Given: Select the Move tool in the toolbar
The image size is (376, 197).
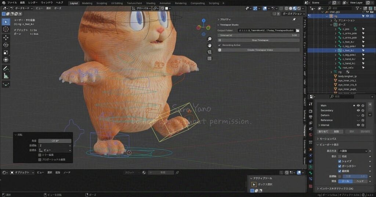Looking at the screenshot, I should pyautogui.click(x=6, y=37).
